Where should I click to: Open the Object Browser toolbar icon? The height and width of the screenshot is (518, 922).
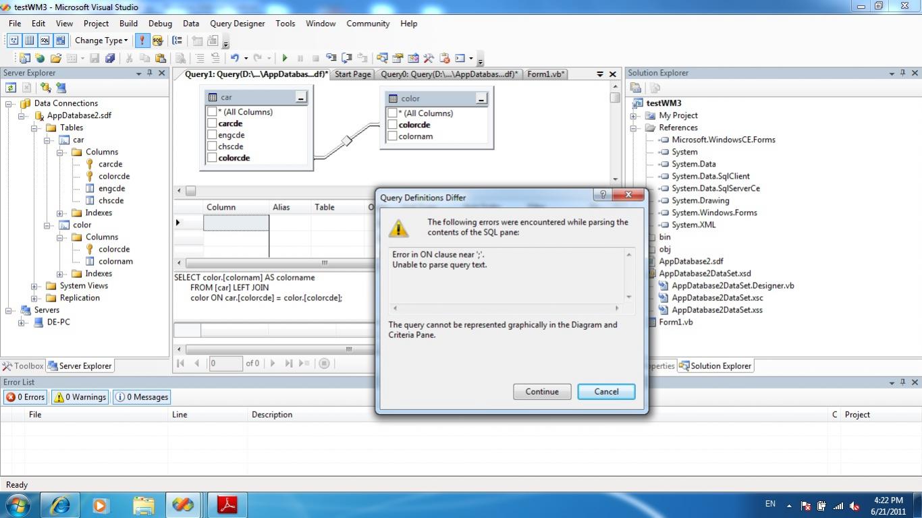tap(413, 59)
